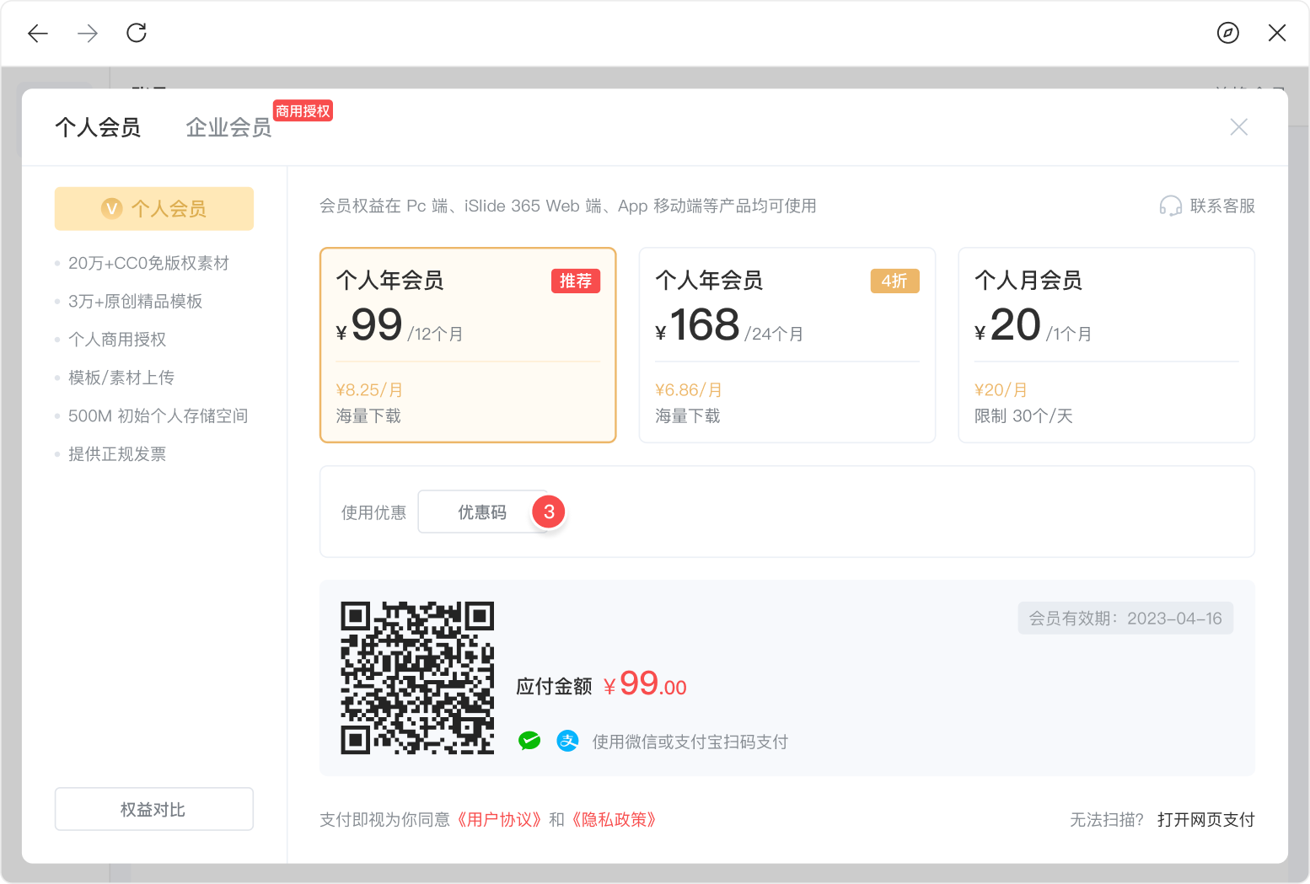The image size is (1310, 884).
Task: Click 打开网页支付 to pay on web
Action: click(x=1206, y=819)
